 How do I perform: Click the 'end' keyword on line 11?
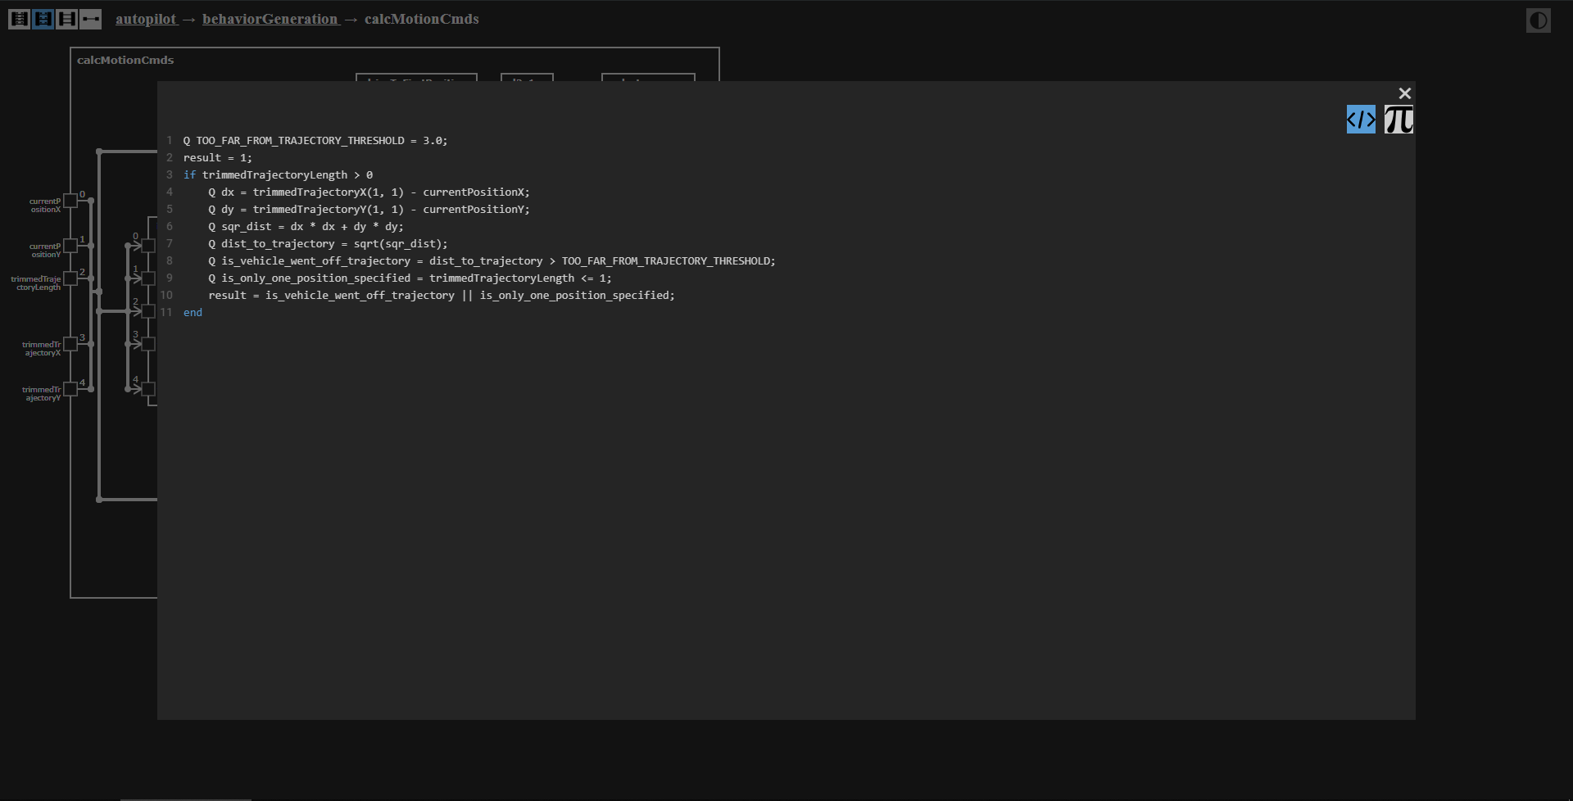(x=193, y=313)
